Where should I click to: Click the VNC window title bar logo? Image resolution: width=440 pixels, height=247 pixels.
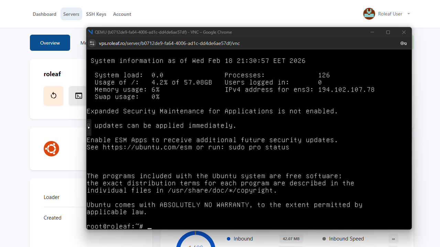point(90,32)
